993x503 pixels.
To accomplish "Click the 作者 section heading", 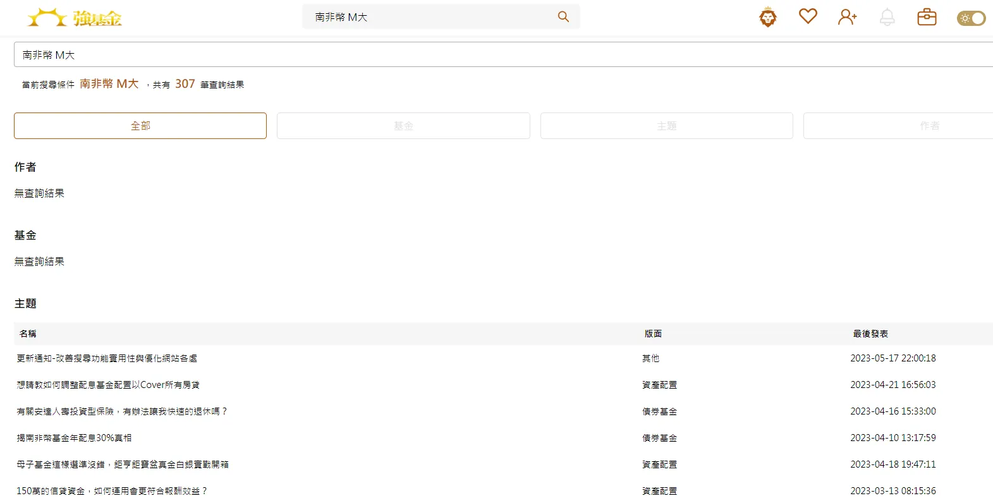I will coord(25,167).
